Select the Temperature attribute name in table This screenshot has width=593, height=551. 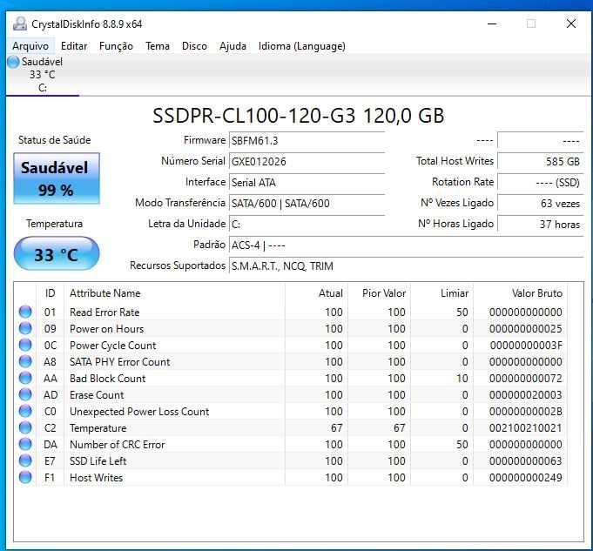click(98, 428)
